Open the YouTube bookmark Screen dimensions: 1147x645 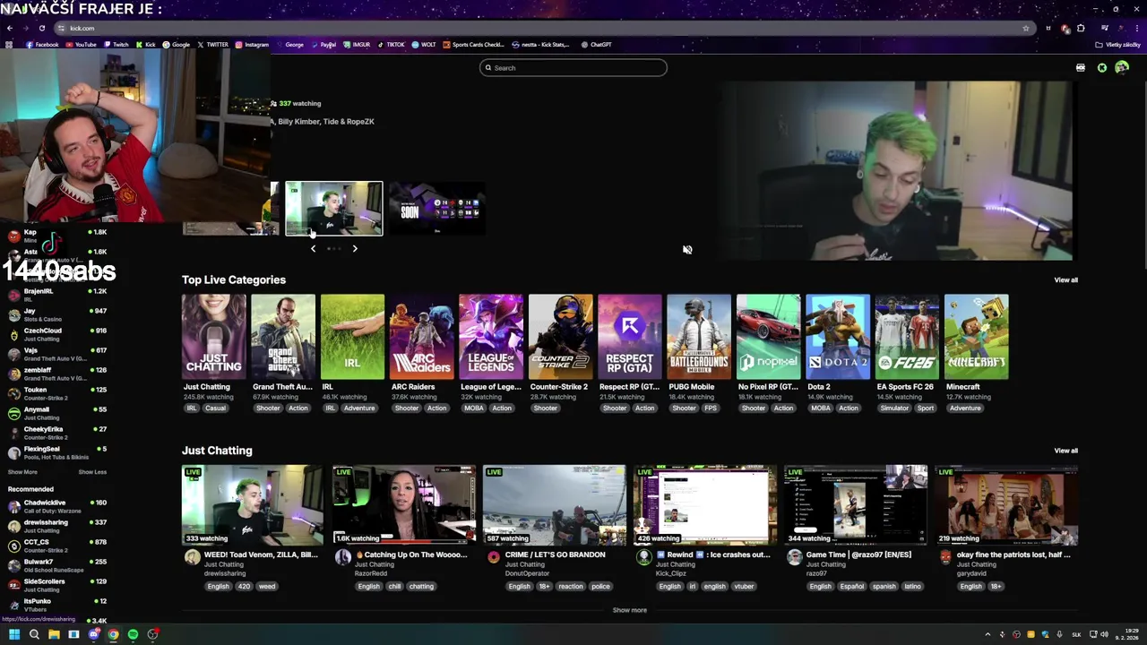(81, 45)
